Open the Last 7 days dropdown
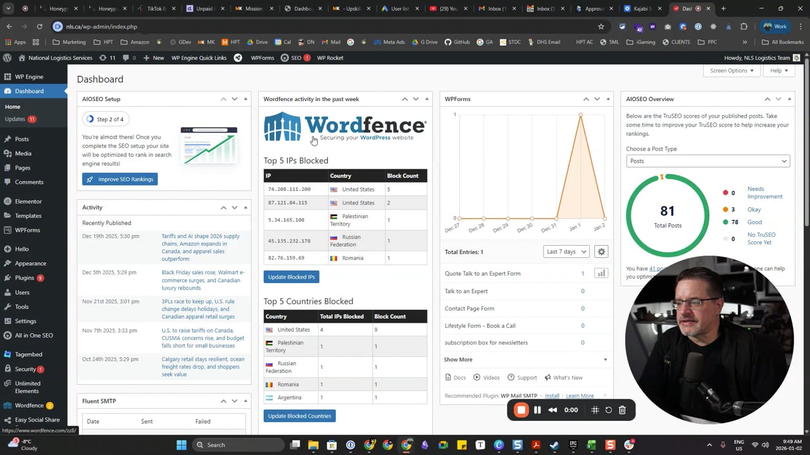Image resolution: width=810 pixels, height=455 pixels. 566,252
